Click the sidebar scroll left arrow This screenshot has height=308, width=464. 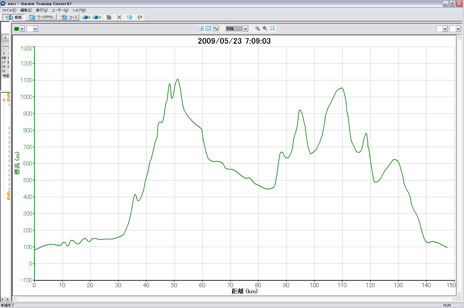pyautogui.click(x=3, y=299)
